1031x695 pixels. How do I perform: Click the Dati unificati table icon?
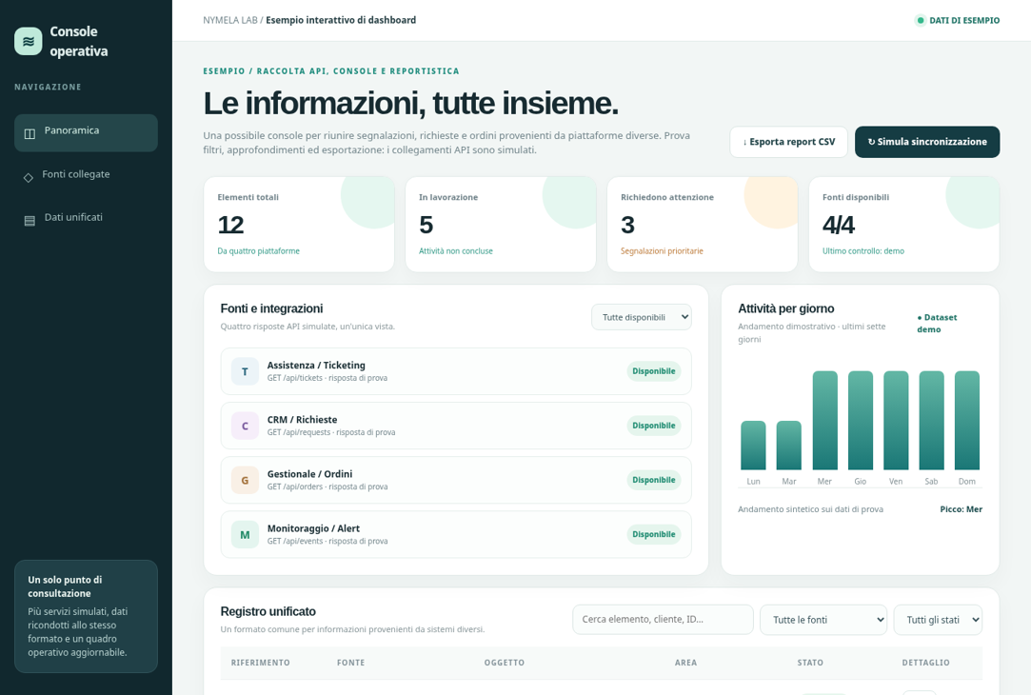click(30, 221)
